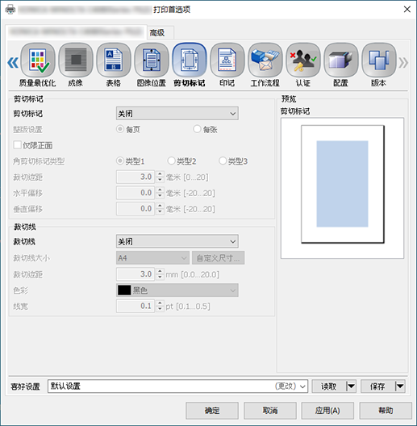
Task: Click the 取消 button
Action: (x=270, y=410)
